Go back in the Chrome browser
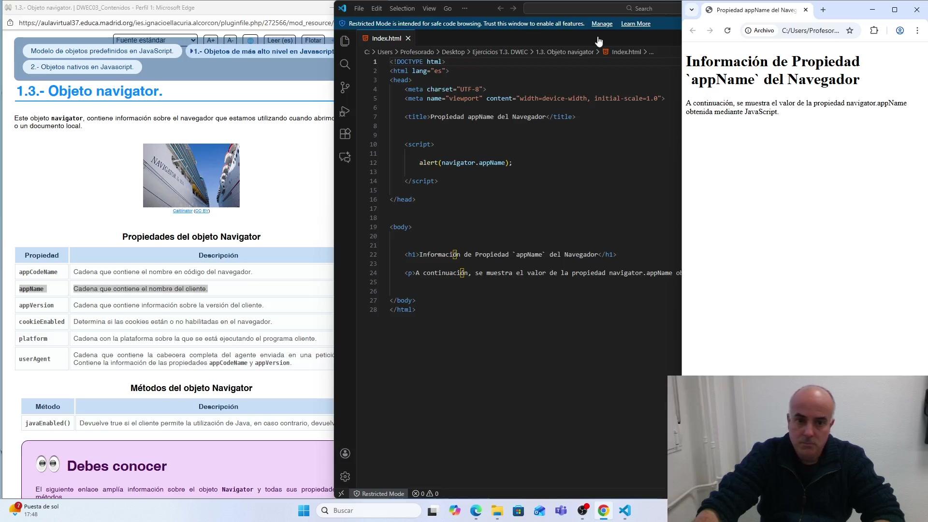This screenshot has height=522, width=928. tap(693, 30)
